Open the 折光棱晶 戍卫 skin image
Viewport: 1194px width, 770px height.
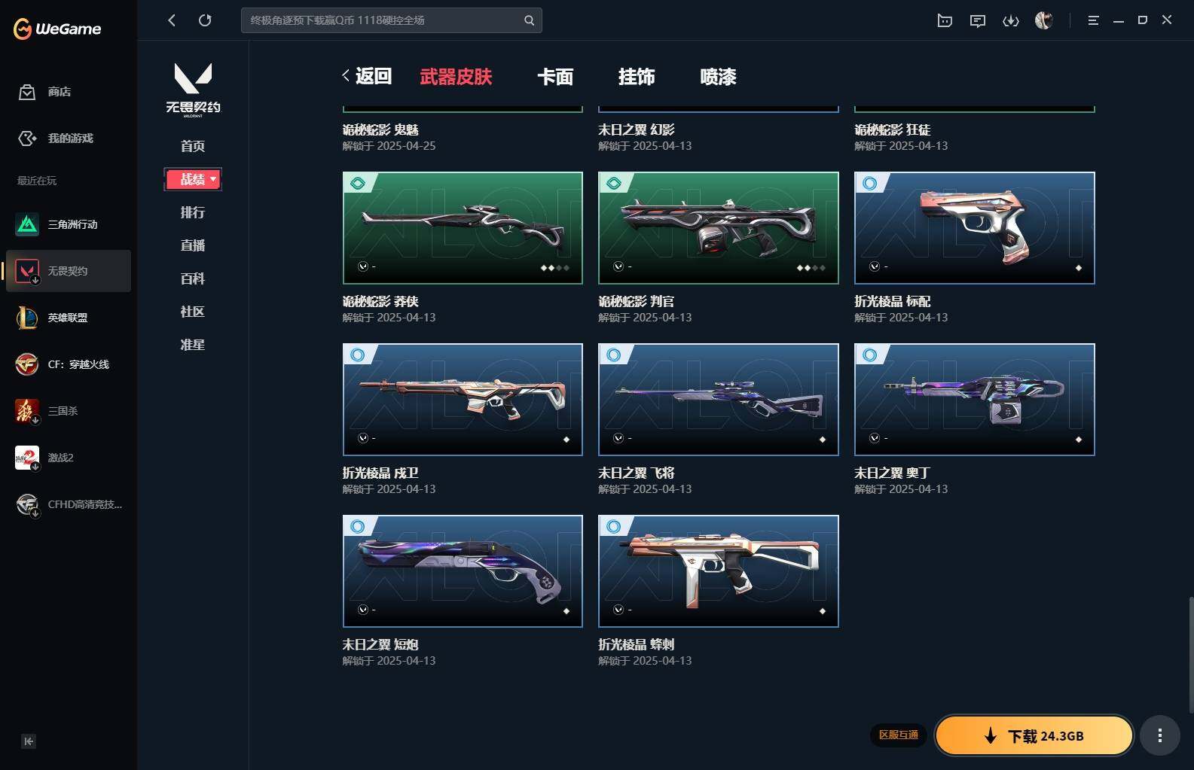coord(463,400)
